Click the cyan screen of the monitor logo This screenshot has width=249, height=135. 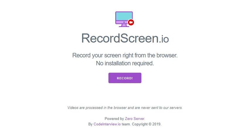pyautogui.click(x=124, y=16)
